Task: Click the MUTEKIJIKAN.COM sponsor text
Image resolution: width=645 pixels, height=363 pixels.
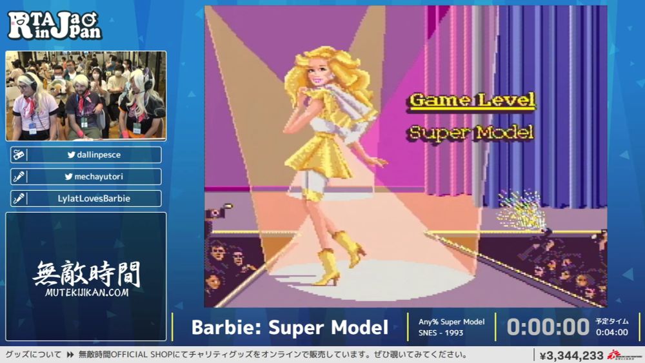Action: point(87,292)
